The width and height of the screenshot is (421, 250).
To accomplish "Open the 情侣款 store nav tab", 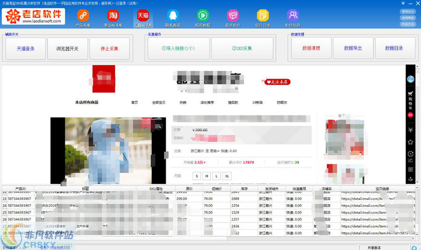I will coord(233,102).
